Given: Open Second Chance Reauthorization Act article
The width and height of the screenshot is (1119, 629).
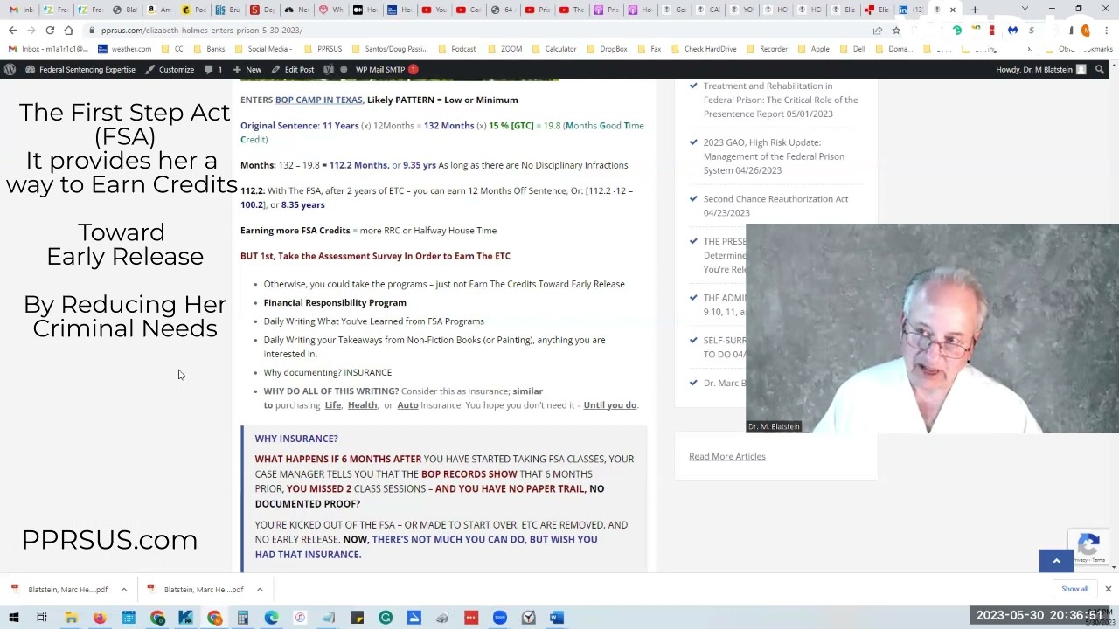Looking at the screenshot, I should pyautogui.click(x=775, y=205).
